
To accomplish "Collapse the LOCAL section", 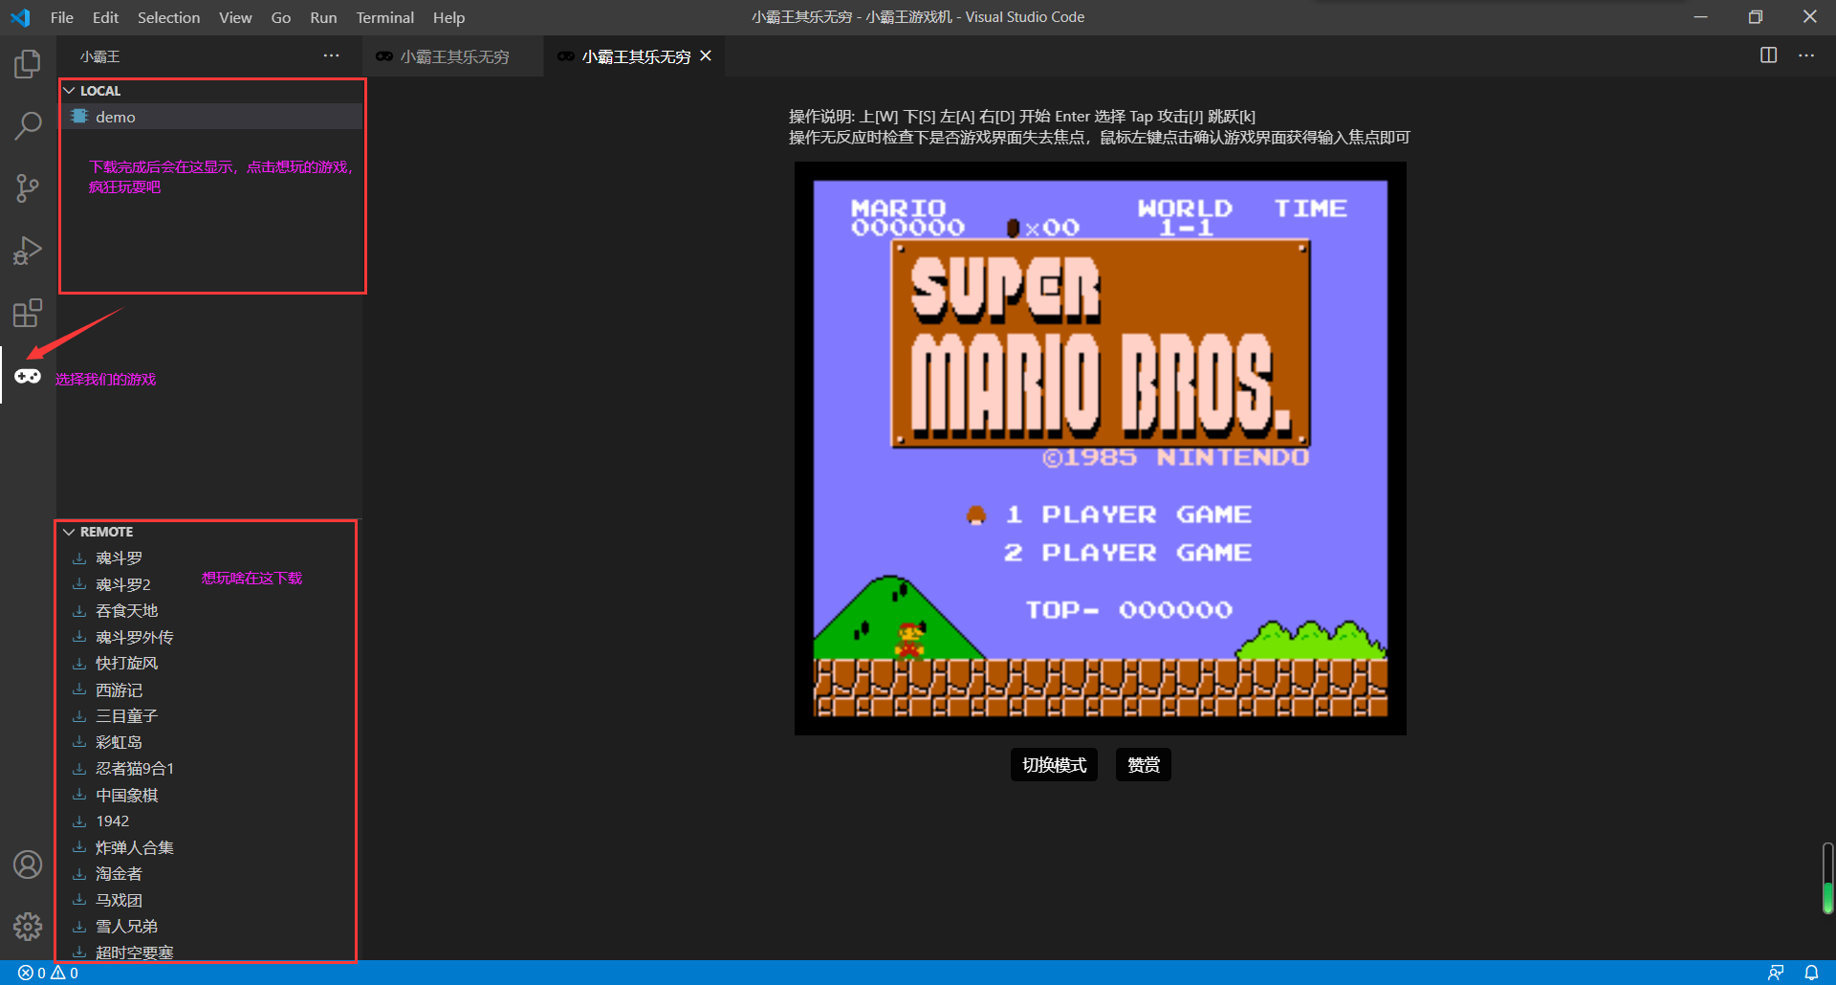I will tap(69, 91).
